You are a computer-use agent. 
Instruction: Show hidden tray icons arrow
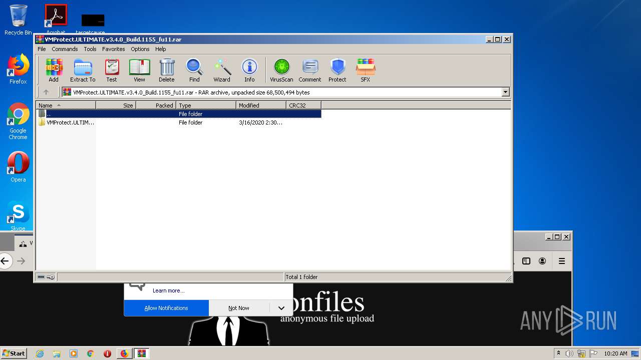[x=558, y=353]
